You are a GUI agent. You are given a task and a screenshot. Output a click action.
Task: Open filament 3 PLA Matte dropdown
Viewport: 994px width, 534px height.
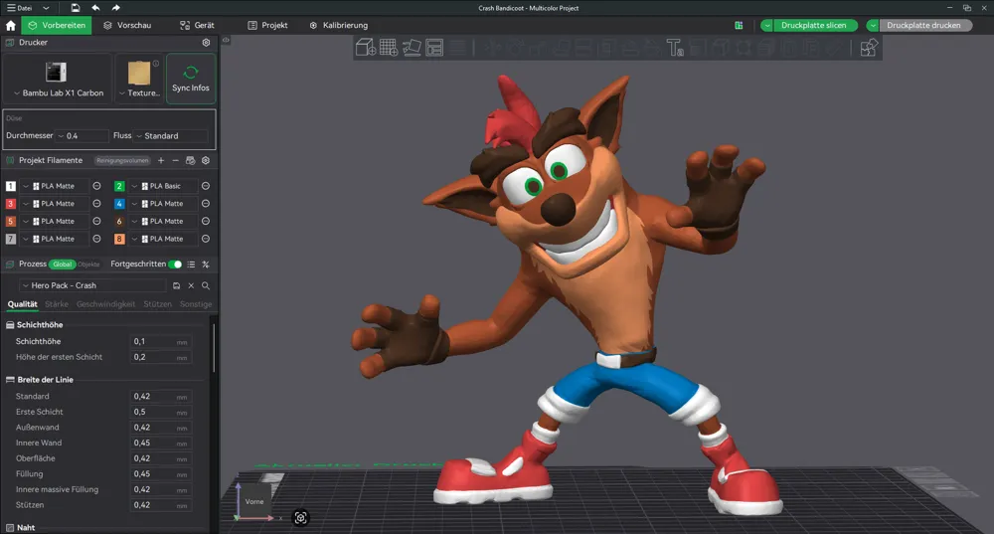55,204
